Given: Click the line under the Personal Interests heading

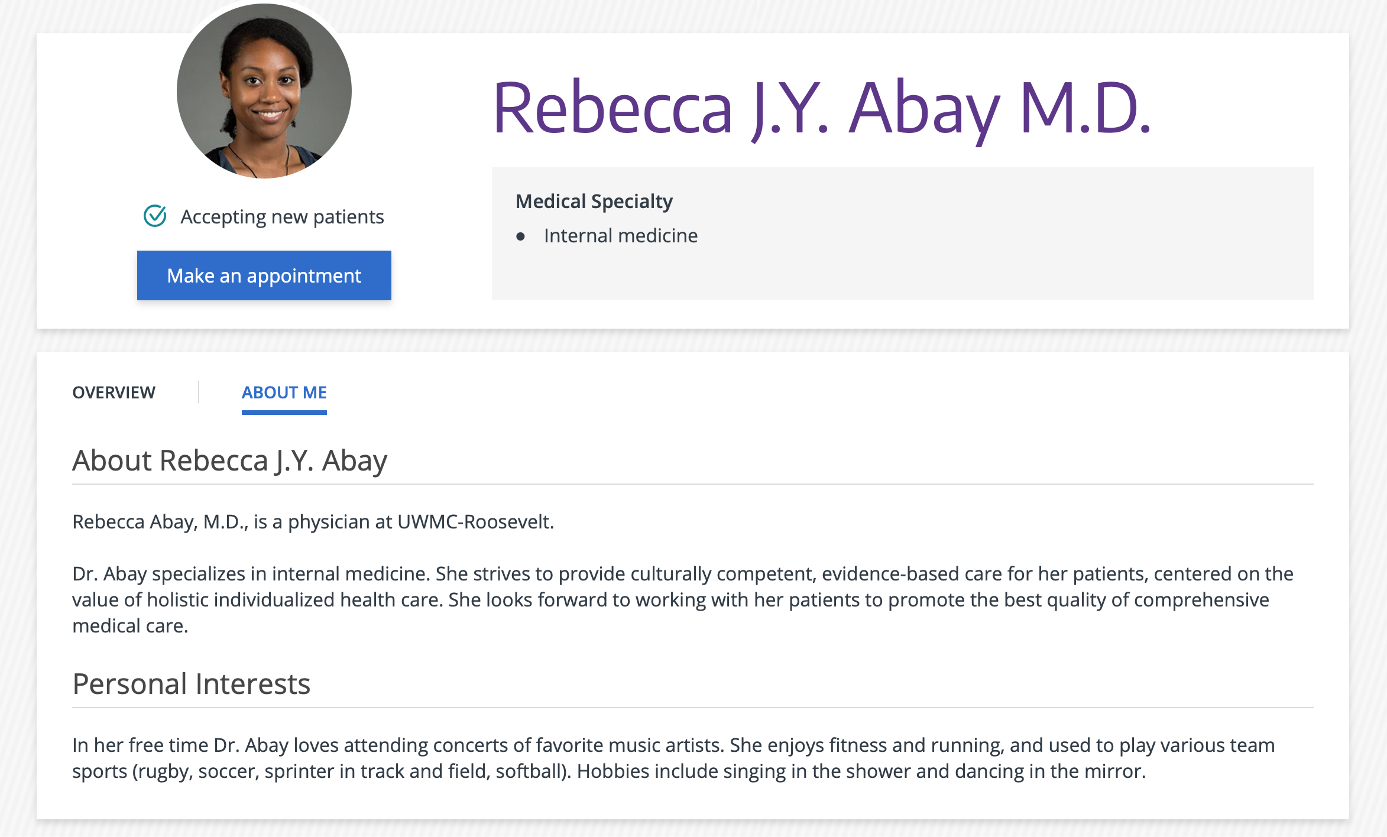Looking at the screenshot, I should pyautogui.click(x=692, y=708).
